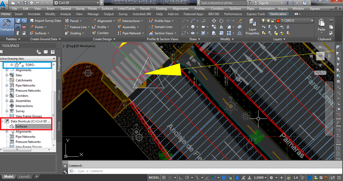Viewport: 343px width, 181px height.
Task: Select Surfaces under Data Shortcuts
Action: (21, 126)
